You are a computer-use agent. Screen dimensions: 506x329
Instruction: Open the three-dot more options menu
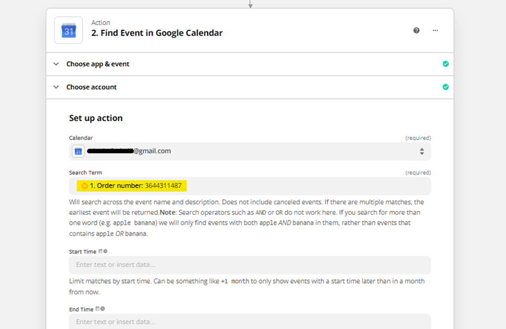click(x=436, y=30)
